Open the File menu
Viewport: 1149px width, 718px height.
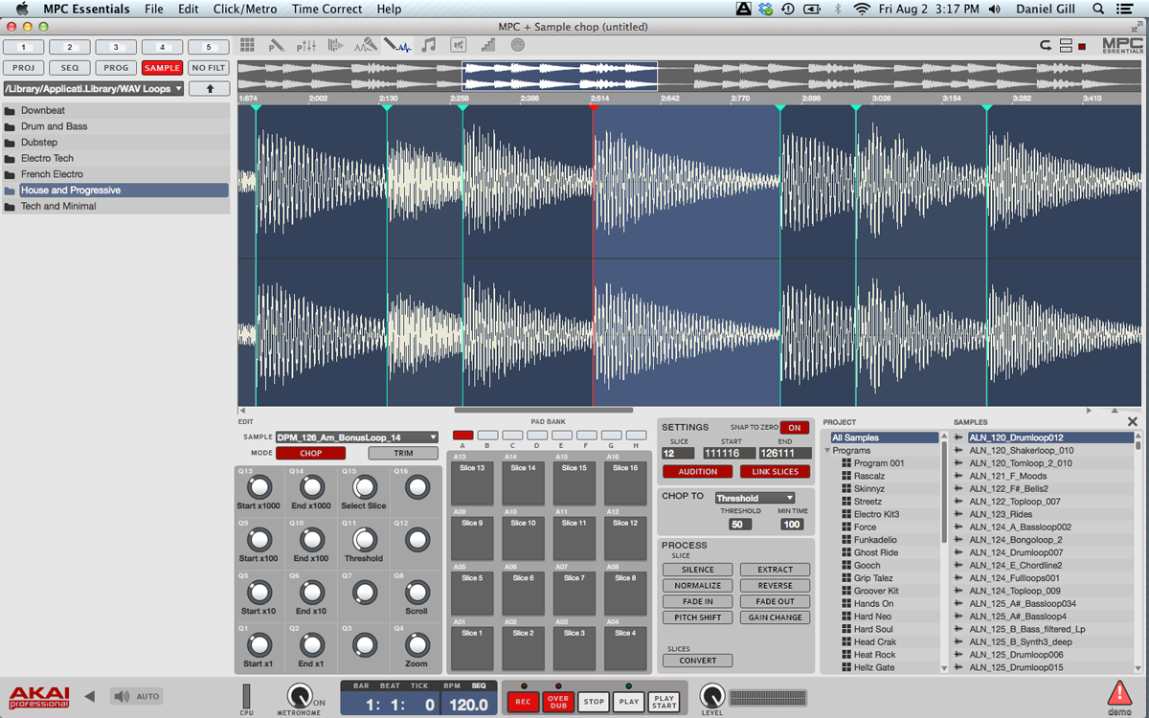point(153,9)
